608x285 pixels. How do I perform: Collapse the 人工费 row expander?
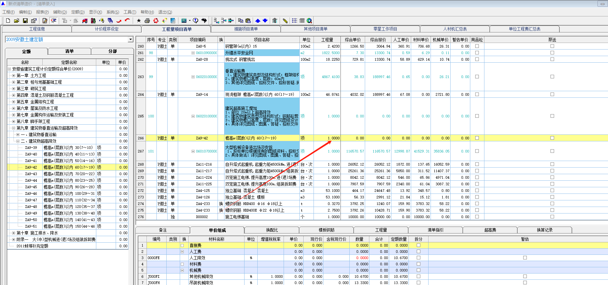[x=182, y=252]
